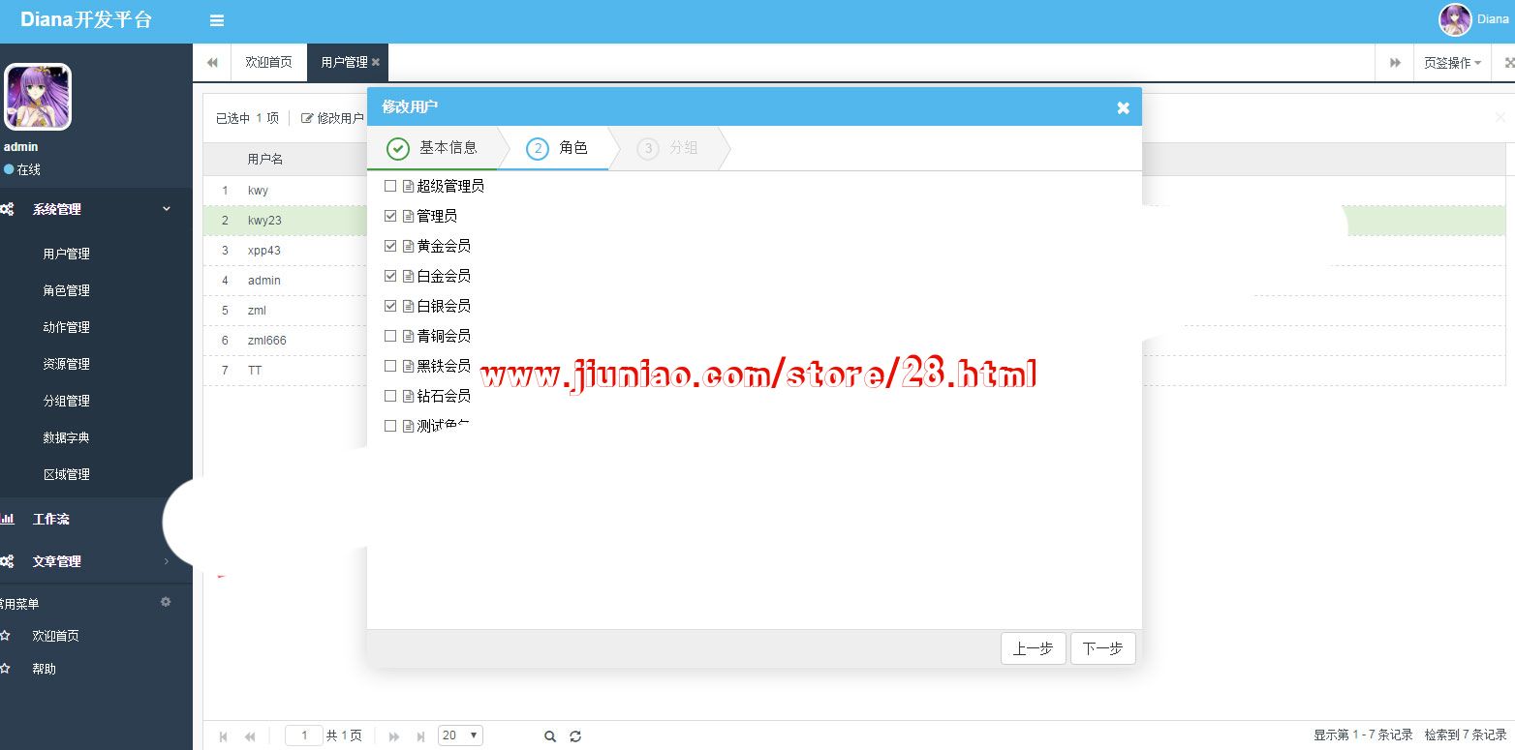Uncheck the 白银会员 role checkbox

pos(390,306)
